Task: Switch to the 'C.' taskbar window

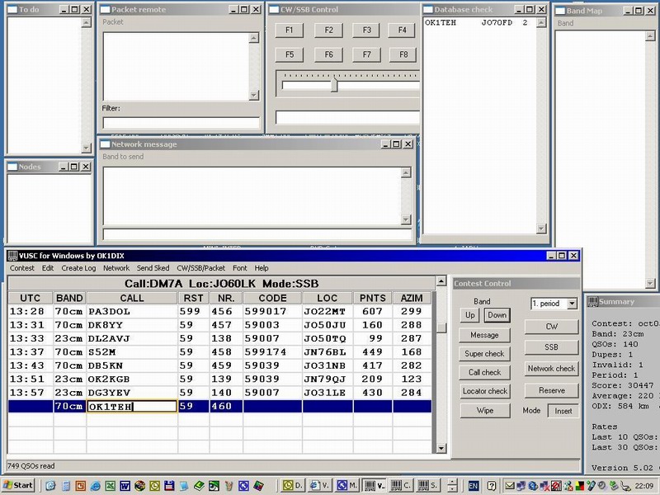Action: click(401, 486)
